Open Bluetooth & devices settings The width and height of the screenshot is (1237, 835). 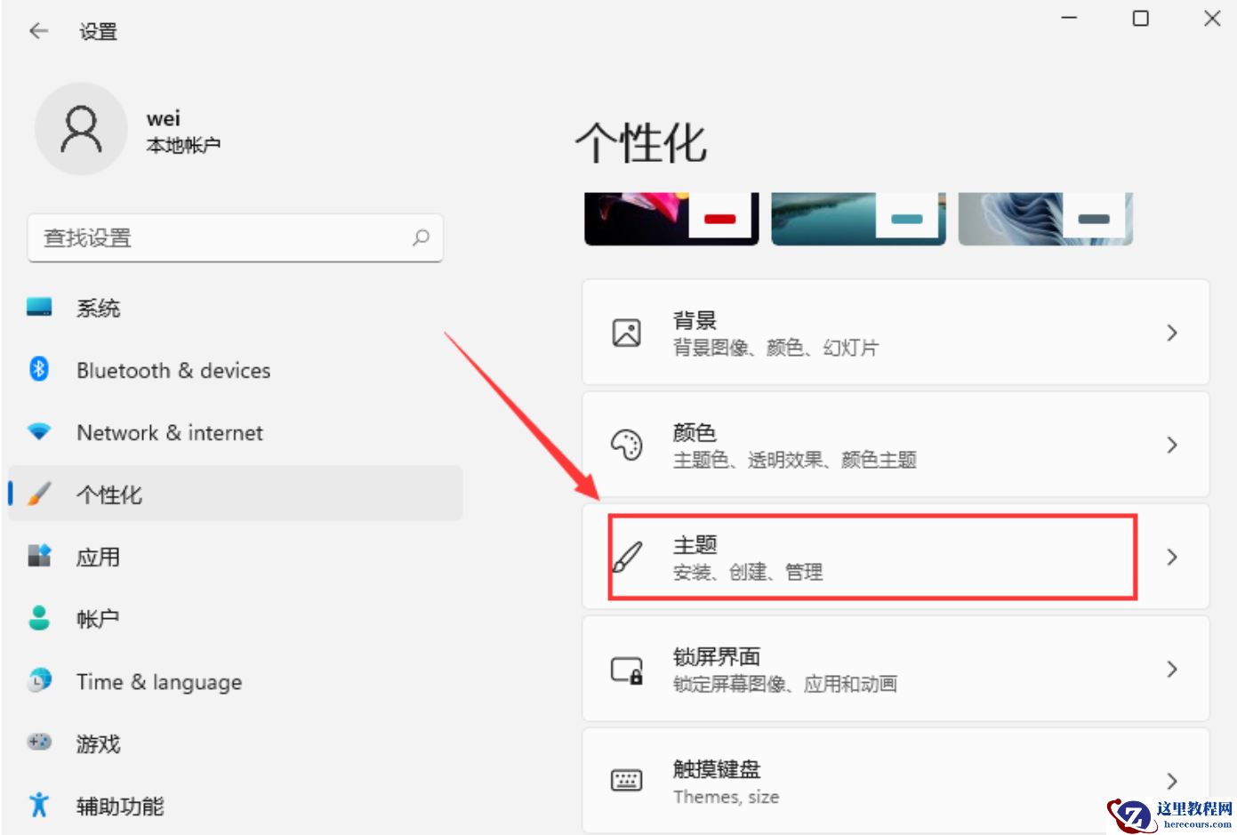(x=39, y=370)
